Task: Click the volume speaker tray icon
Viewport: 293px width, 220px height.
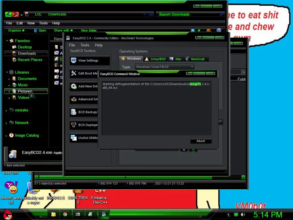Action: pyautogui.click(x=243, y=215)
